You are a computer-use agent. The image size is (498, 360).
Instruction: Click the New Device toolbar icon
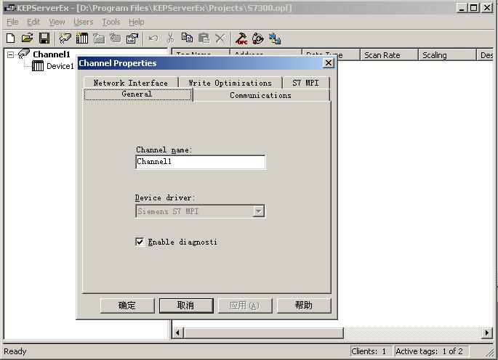coord(82,38)
